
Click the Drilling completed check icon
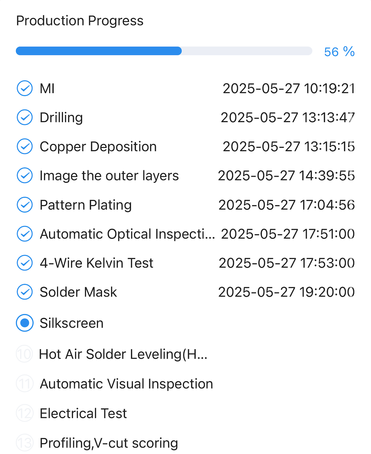point(25,118)
